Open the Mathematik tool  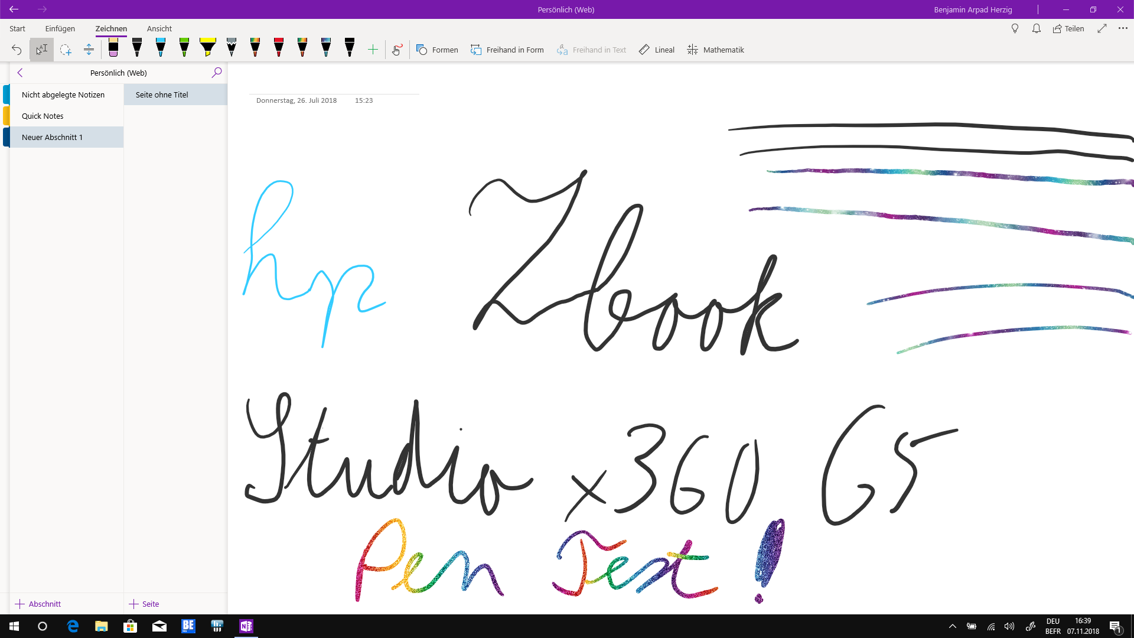tap(715, 50)
